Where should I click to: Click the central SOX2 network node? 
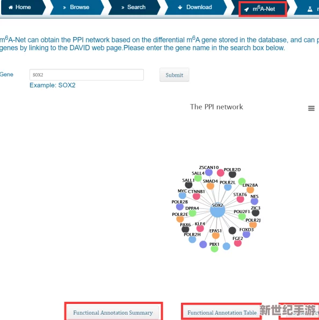(218, 210)
